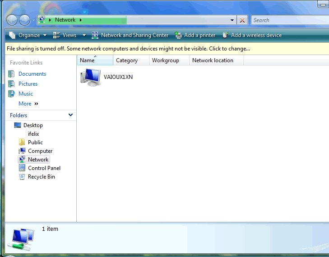Sort by Workgroup column header

(x=166, y=60)
